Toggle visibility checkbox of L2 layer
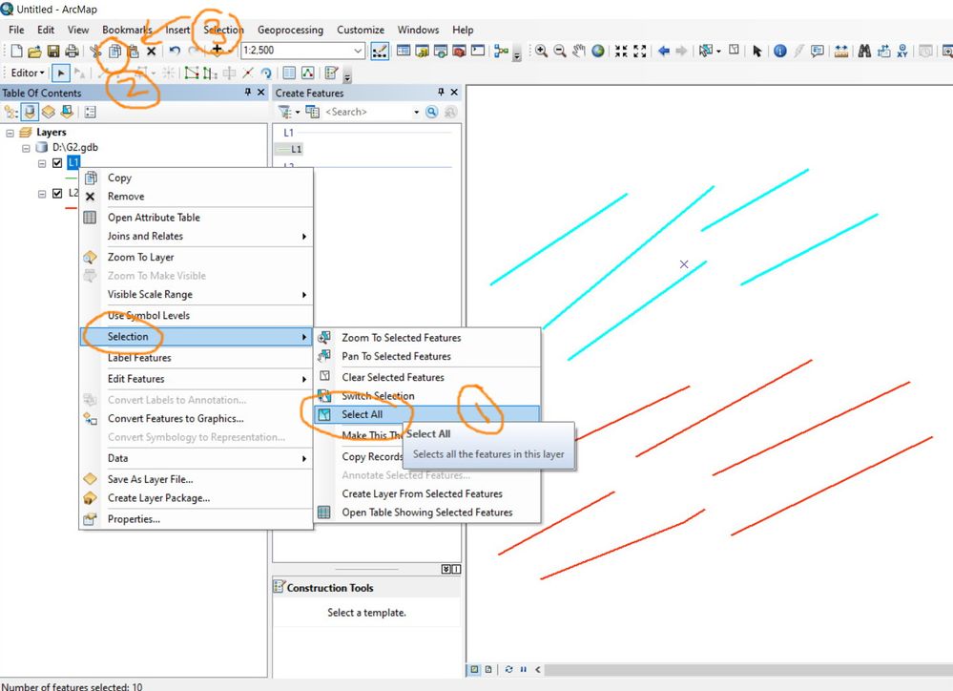Viewport: 953px width, 691px height. (57, 193)
